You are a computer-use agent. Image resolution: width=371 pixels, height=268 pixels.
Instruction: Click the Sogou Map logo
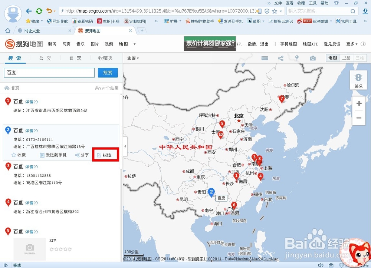coord(24,44)
